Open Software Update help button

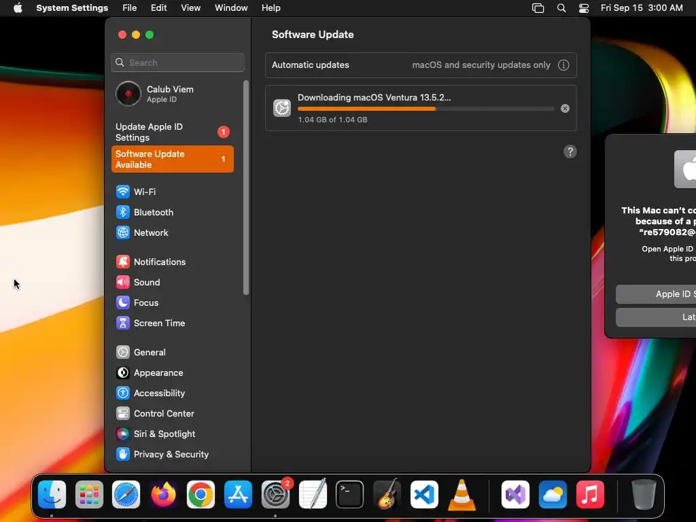[x=570, y=152]
